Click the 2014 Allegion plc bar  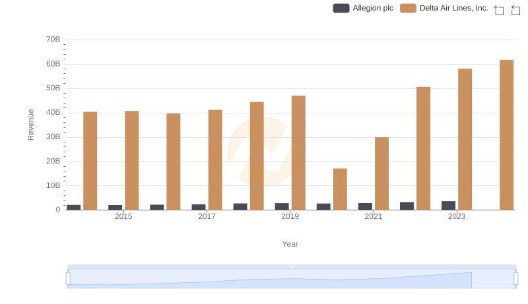[x=74, y=207]
